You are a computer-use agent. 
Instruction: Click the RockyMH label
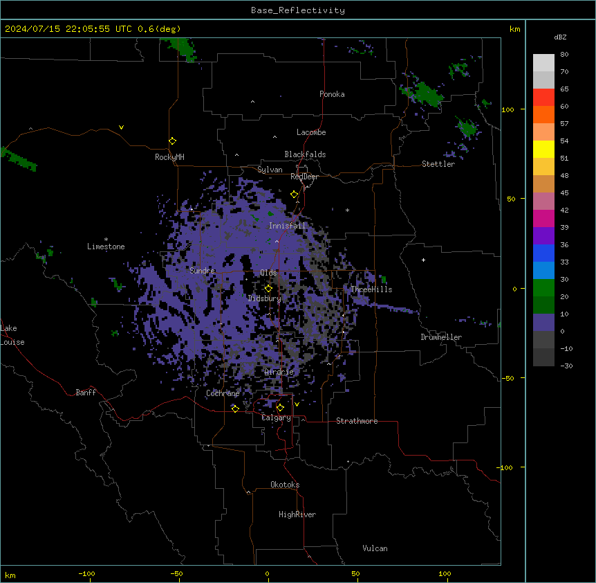(169, 157)
